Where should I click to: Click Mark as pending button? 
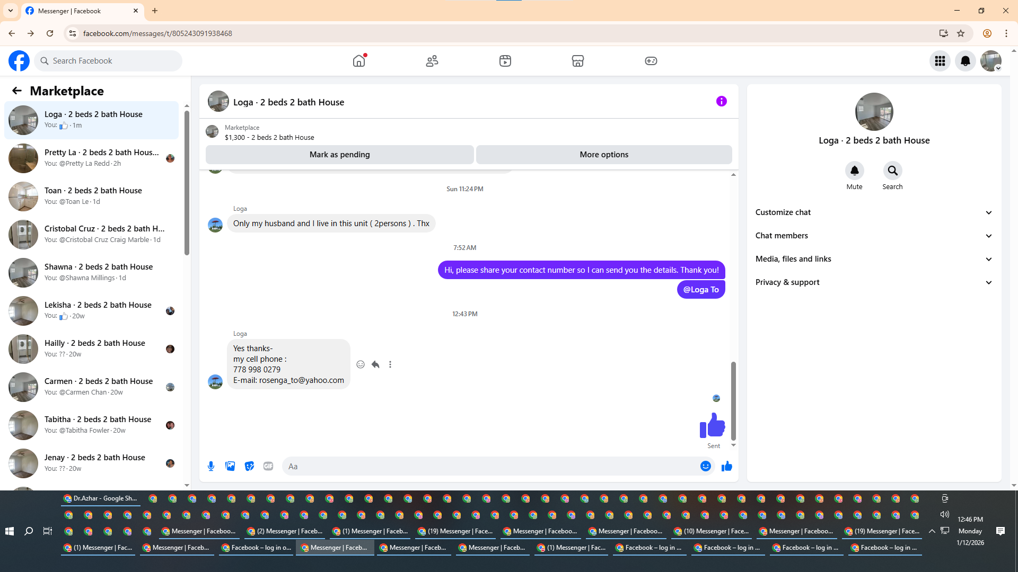(339, 155)
